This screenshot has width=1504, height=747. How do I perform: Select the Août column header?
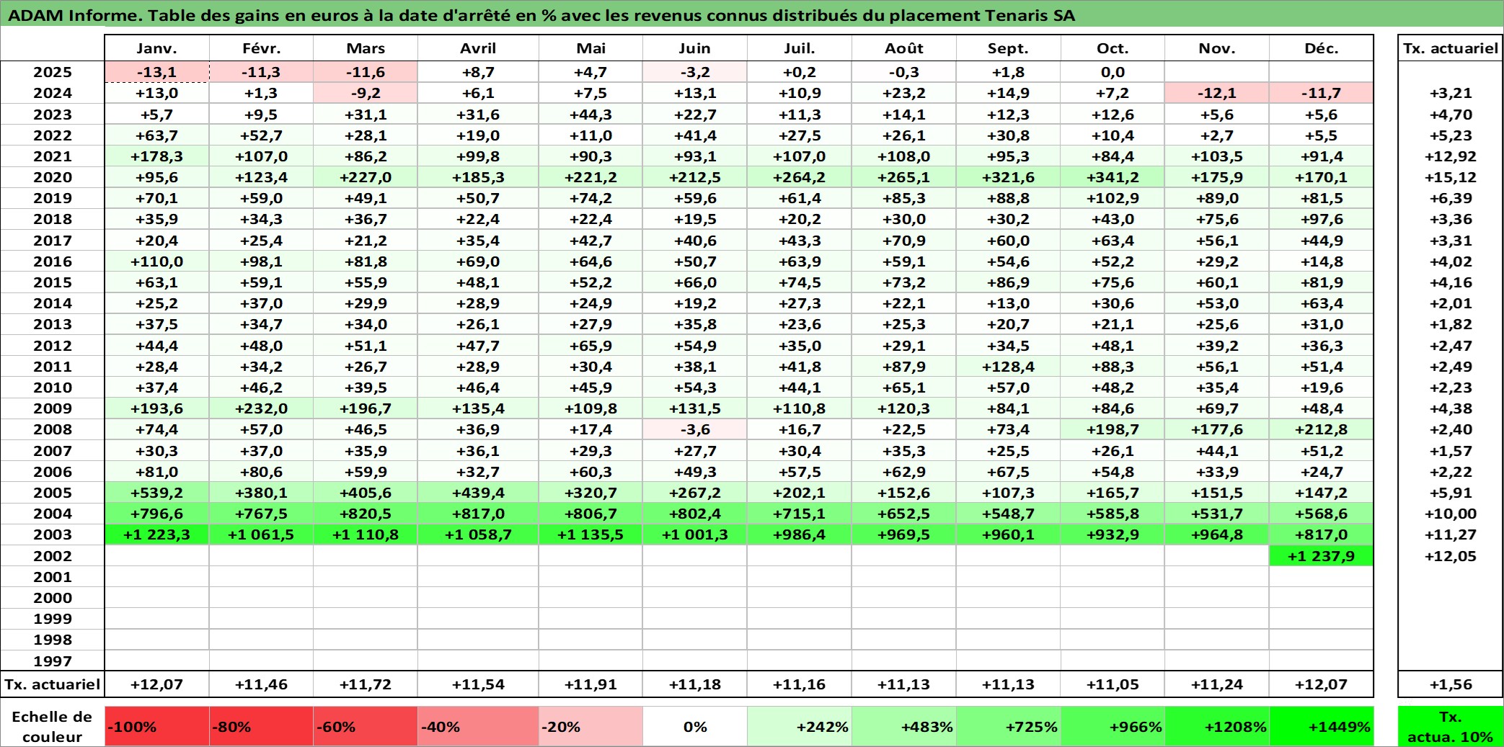click(x=904, y=48)
